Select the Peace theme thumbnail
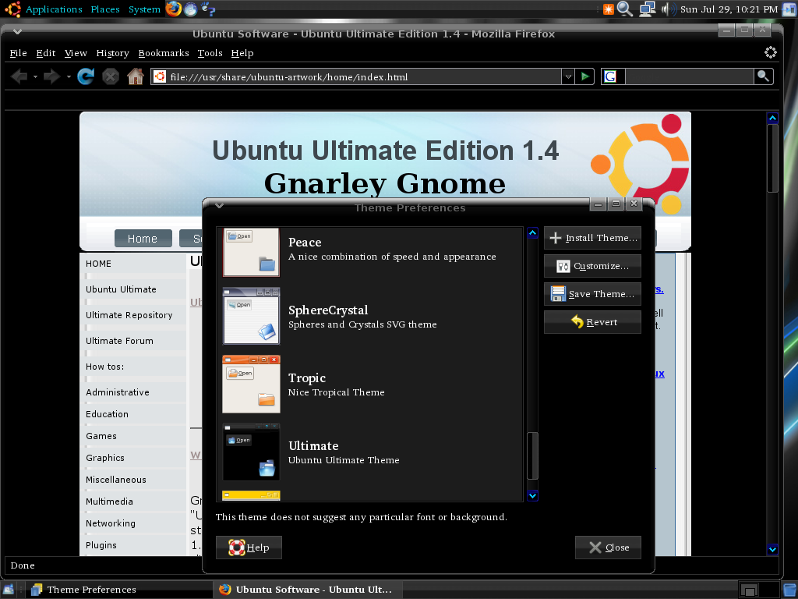 [251, 252]
